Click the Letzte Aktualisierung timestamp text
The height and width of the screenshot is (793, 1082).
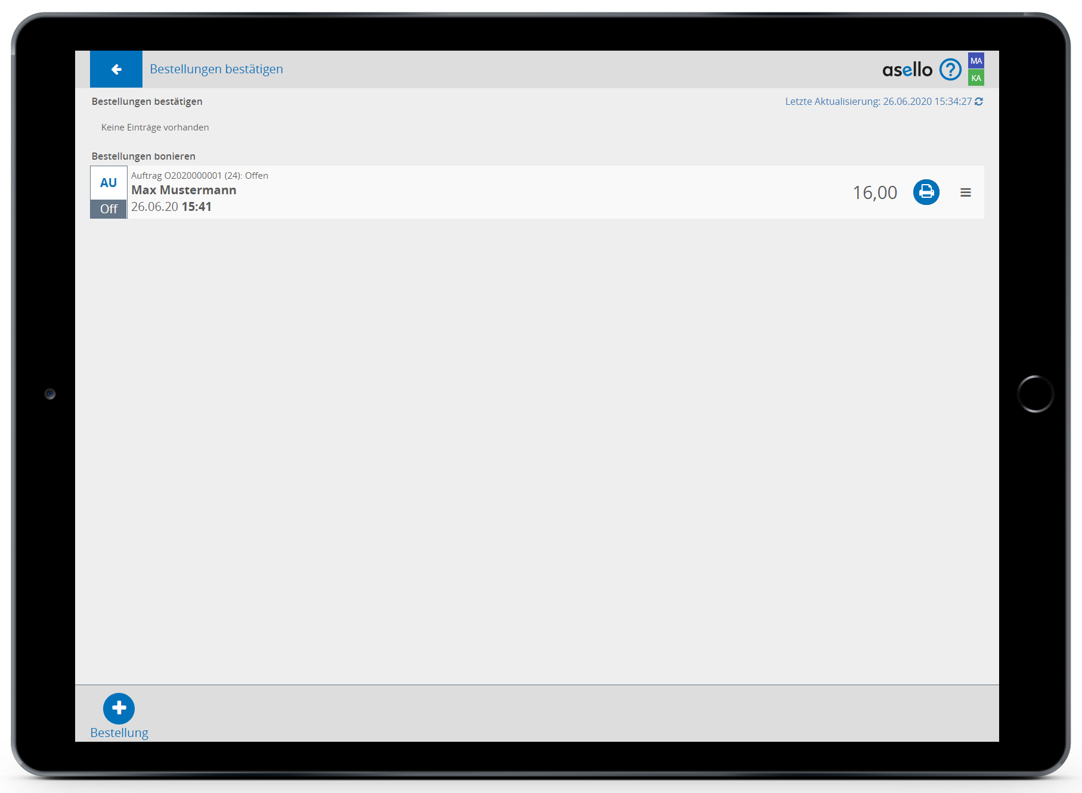coord(878,102)
